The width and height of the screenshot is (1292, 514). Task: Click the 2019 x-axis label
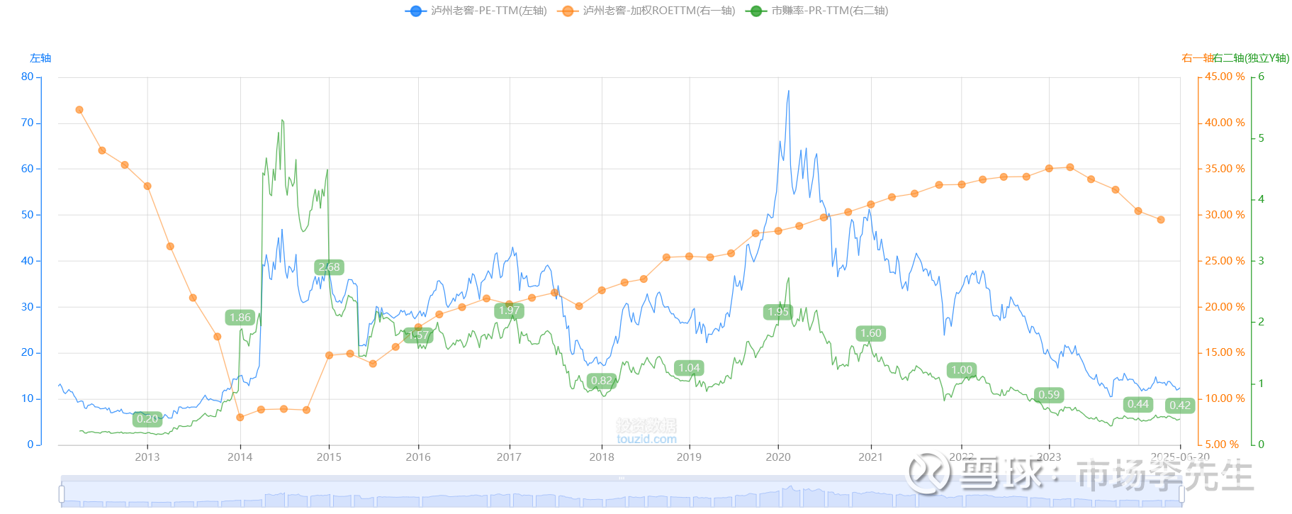pos(689,457)
